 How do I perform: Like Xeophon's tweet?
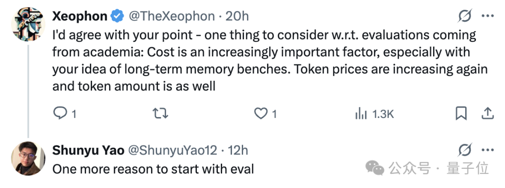point(260,113)
